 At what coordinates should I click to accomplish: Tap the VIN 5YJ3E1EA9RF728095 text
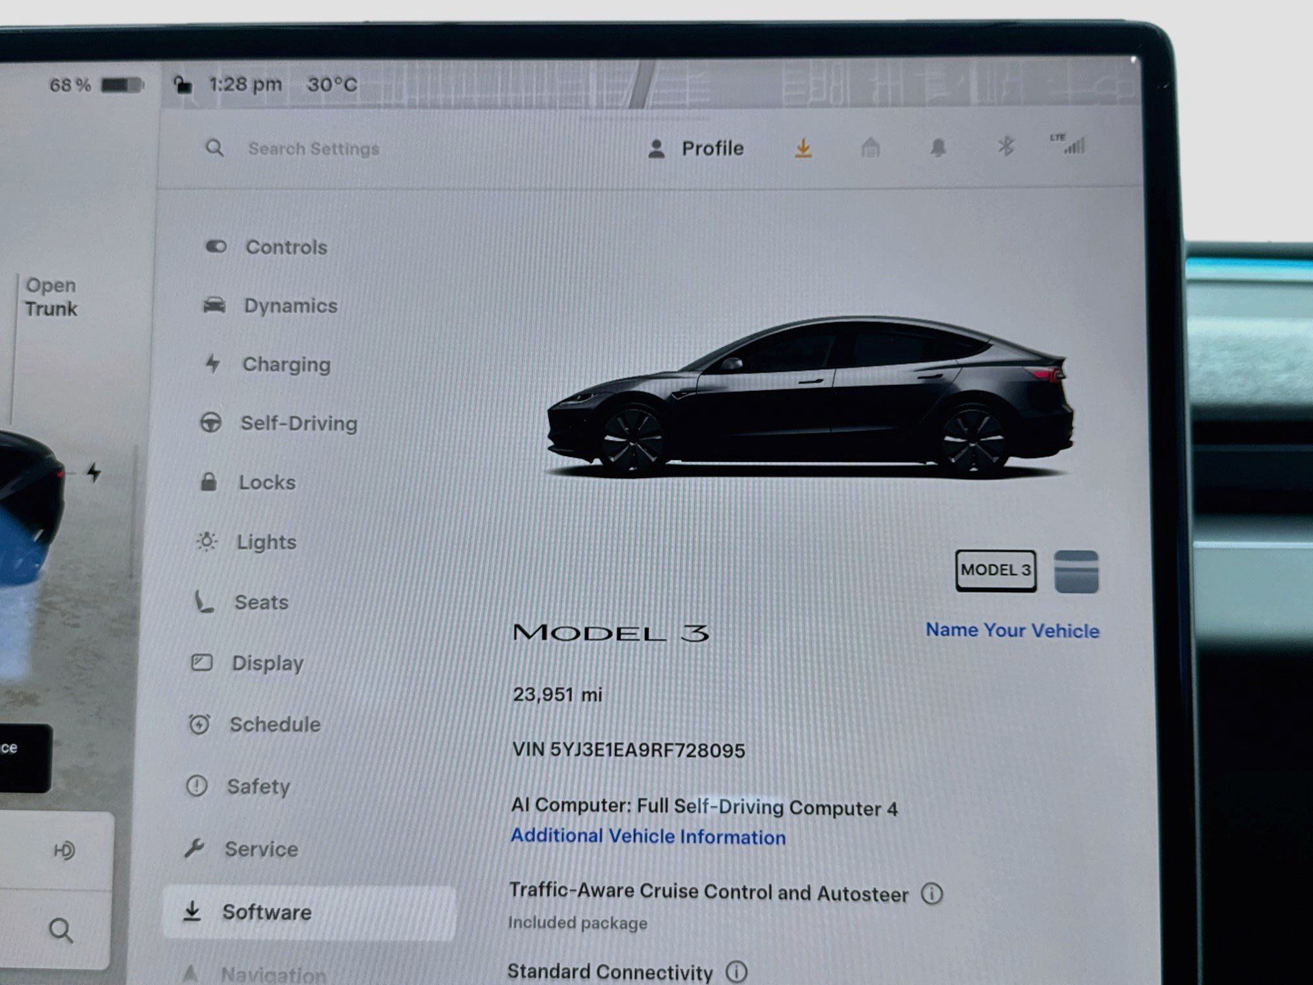pos(628,750)
